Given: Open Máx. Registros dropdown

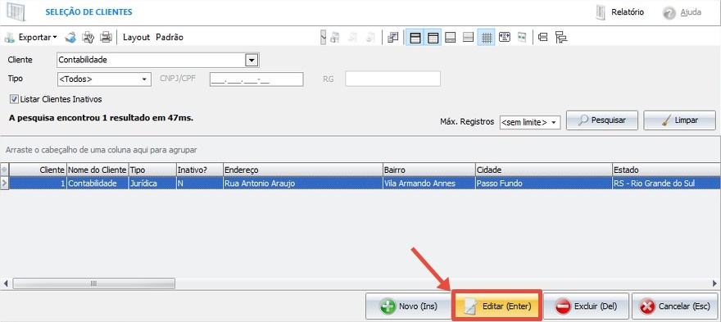Looking at the screenshot, I should point(530,122).
